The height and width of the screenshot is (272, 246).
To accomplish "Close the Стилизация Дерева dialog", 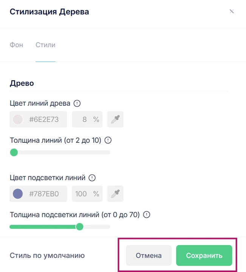I will pos(232,11).
